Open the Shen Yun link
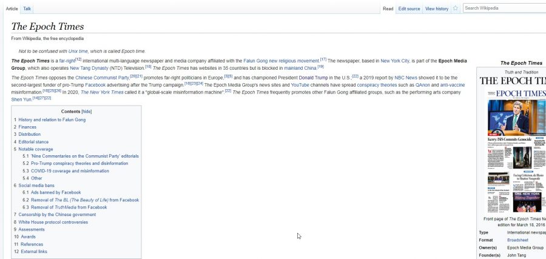This screenshot has height=259, width=546. [21, 100]
